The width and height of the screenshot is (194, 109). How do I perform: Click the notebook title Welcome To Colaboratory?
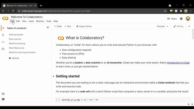[x=27, y=17]
